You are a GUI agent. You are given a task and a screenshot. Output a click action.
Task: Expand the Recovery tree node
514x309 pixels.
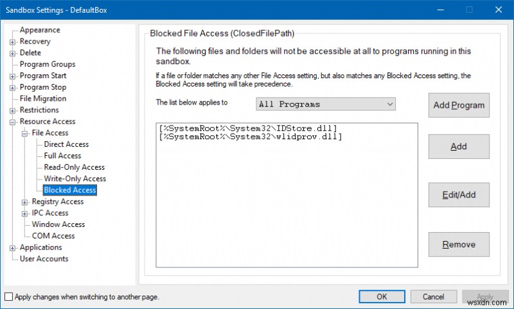pos(13,42)
